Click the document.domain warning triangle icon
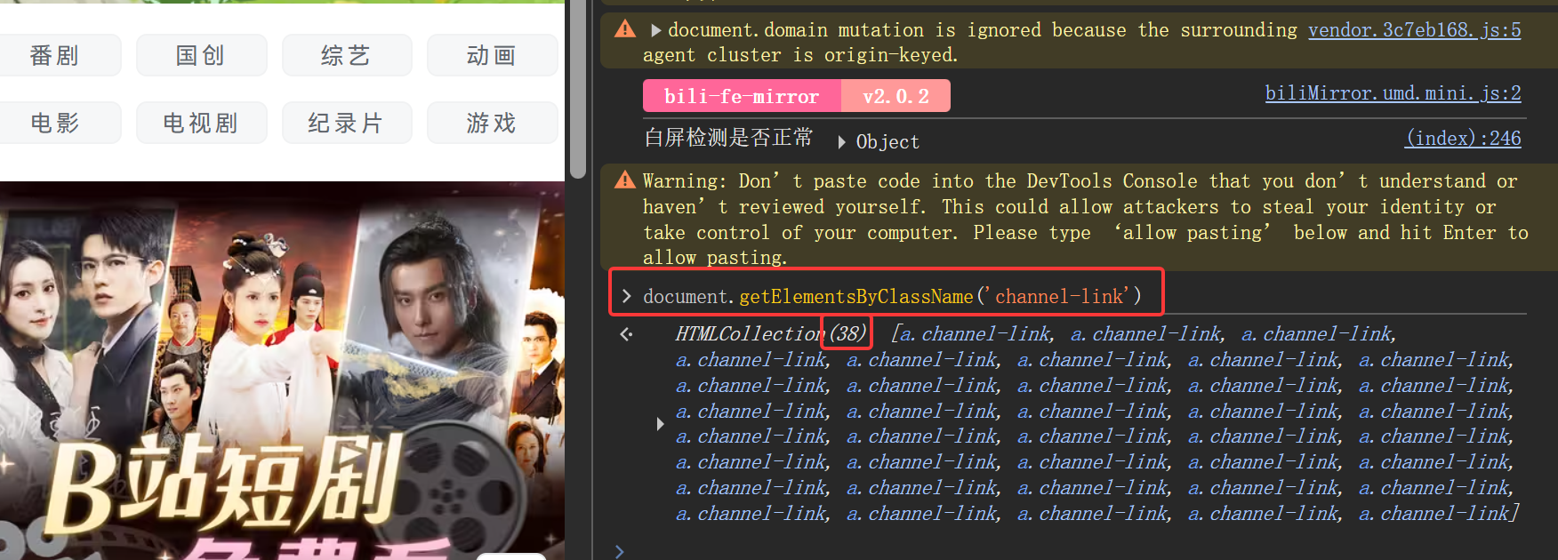Screen dimensions: 1558x560 click(625, 29)
